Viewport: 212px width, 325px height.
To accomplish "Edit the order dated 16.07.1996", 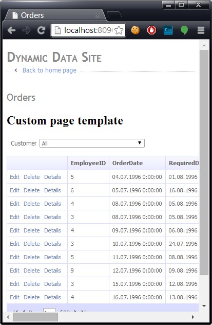I will pyautogui.click(x=15, y=297).
